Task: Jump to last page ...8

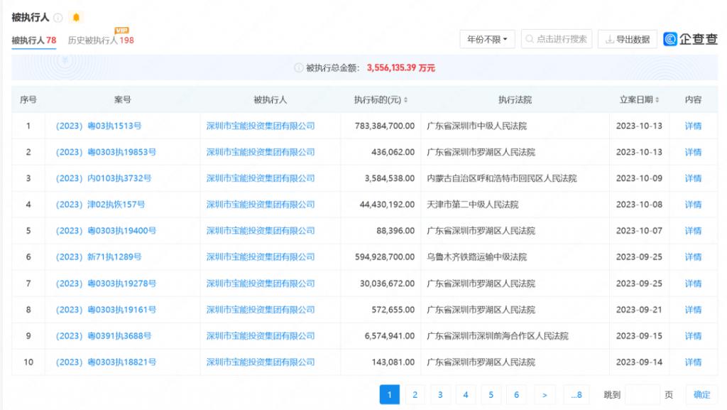Action: (576, 394)
